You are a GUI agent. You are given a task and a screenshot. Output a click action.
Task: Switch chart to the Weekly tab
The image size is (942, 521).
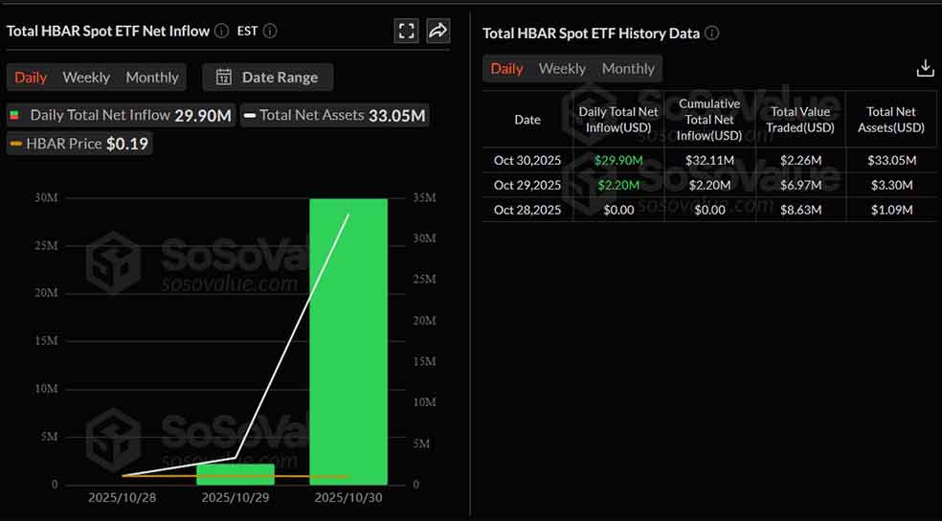(86, 78)
